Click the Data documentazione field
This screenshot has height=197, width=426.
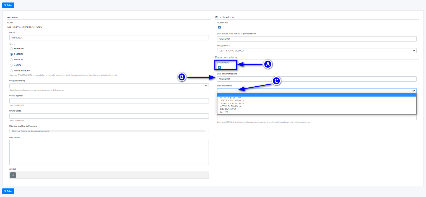click(317, 79)
